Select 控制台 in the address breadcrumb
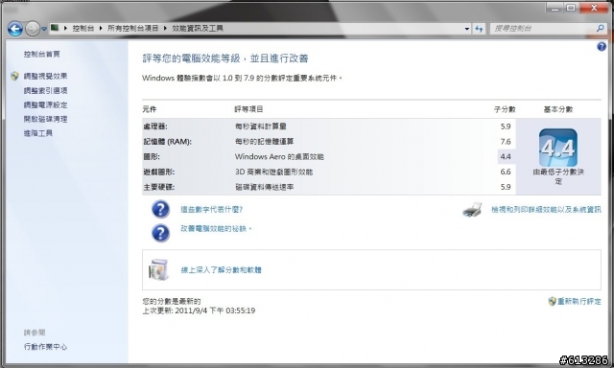Viewport: 614px width, 368px height. (x=83, y=28)
